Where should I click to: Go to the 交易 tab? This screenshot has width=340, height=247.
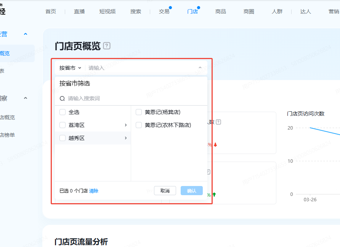[x=164, y=11]
